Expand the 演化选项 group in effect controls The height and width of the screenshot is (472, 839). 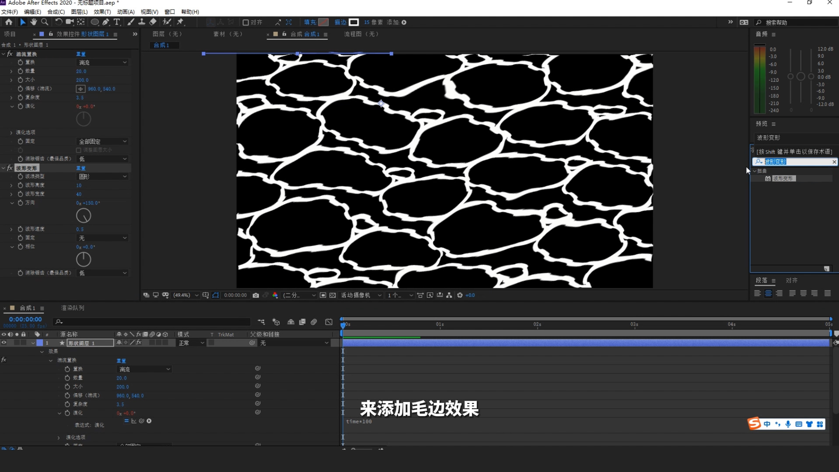[11, 132]
